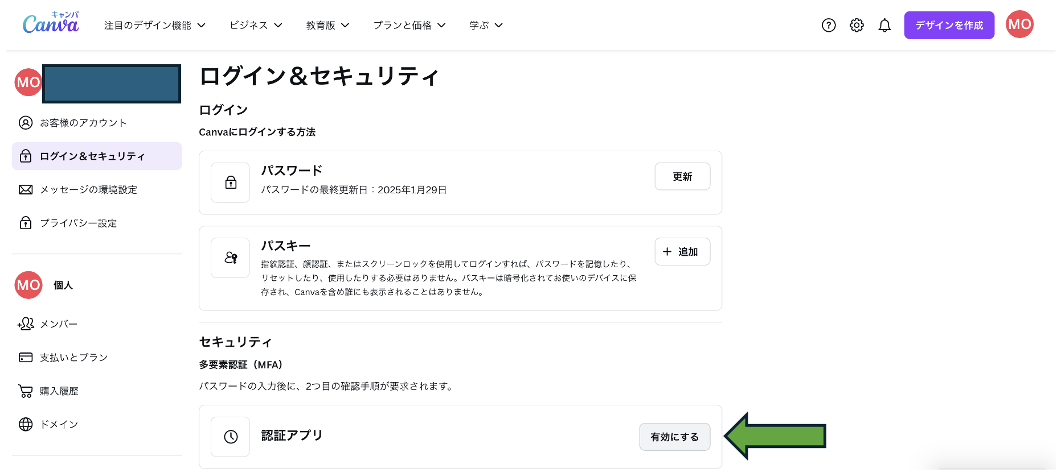This screenshot has width=1057, height=473.
Task: Expand the 注目のデザイン機能 dropdown
Action: [x=155, y=25]
